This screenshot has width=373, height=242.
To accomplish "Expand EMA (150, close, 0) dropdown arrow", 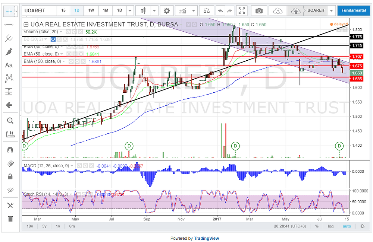I will (x=64, y=61).
